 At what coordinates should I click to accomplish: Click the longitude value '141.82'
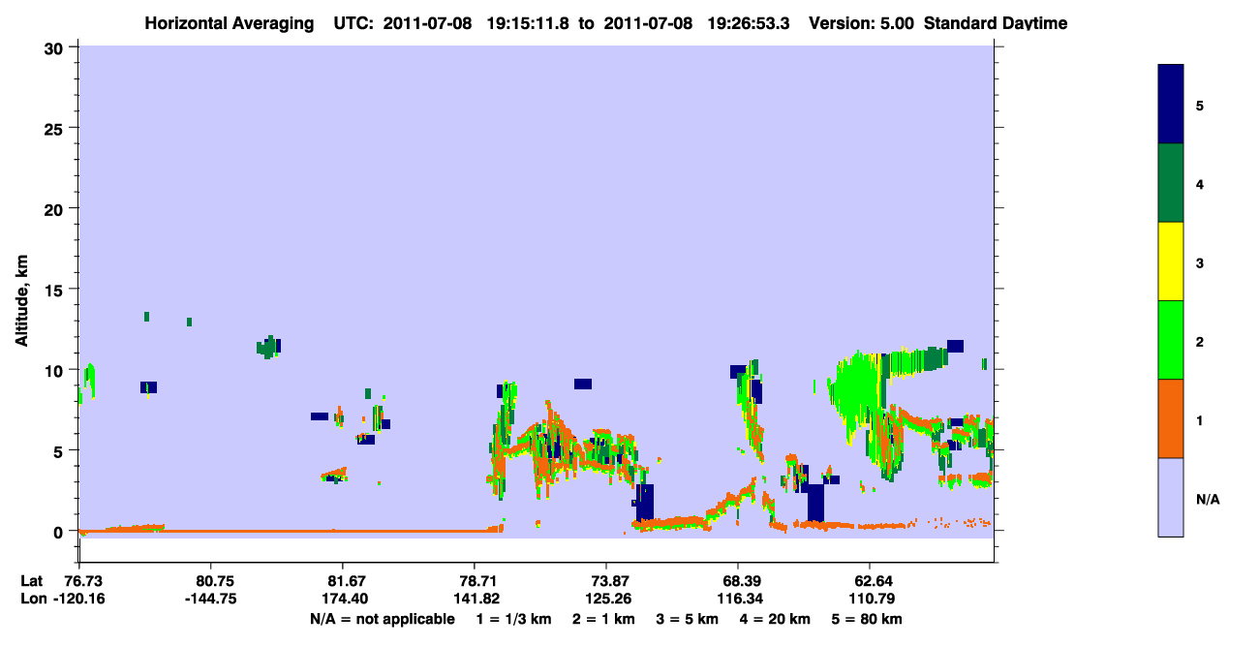point(475,599)
